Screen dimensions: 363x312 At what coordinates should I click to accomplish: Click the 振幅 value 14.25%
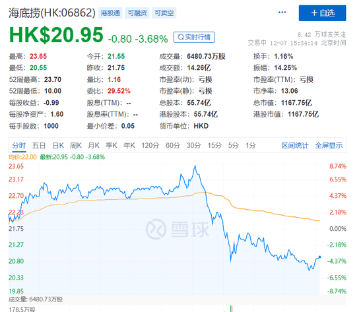(285, 67)
